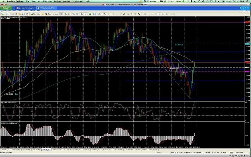The width and height of the screenshot is (251, 157).
Task: Set timeframe to H4
Action: [163, 14]
